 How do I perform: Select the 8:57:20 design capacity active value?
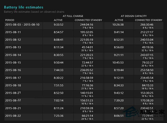(x=119, y=108)
